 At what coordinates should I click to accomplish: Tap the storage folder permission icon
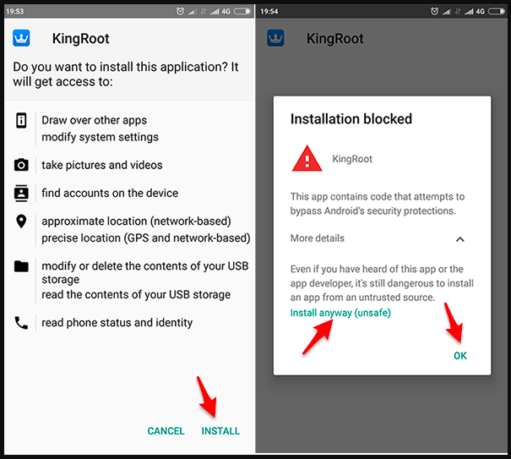(21, 266)
